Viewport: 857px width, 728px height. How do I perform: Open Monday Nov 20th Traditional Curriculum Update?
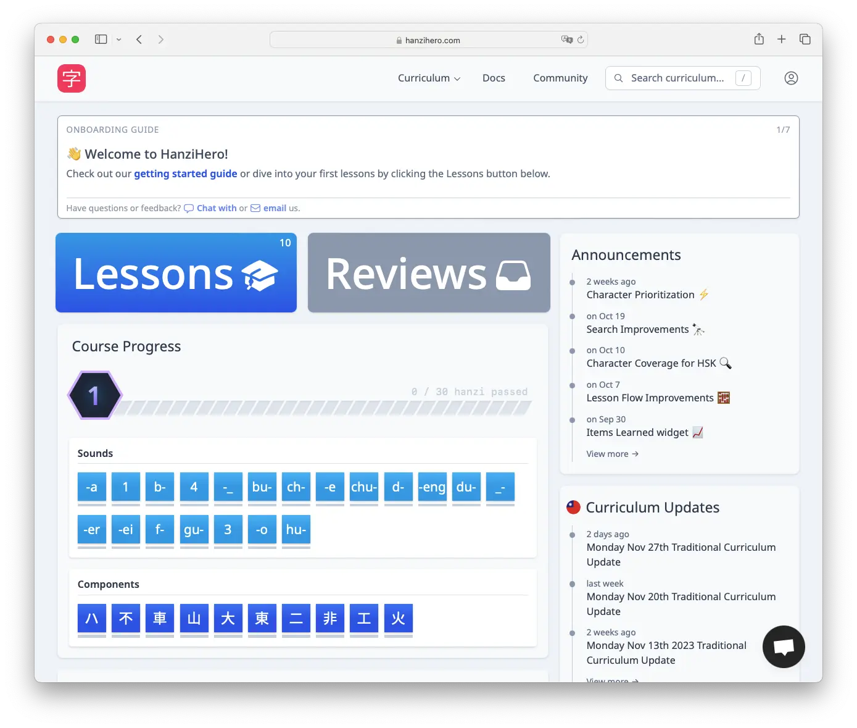[x=681, y=604]
